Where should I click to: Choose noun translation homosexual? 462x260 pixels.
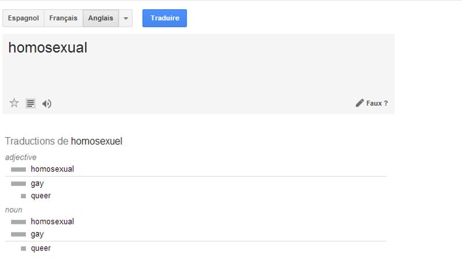pos(52,222)
